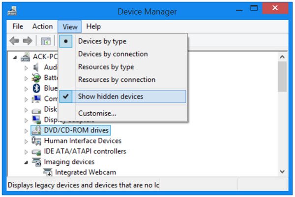The image size is (295, 197).
Task: Click the DVD/CD-ROM drives icon
Action: (36, 130)
